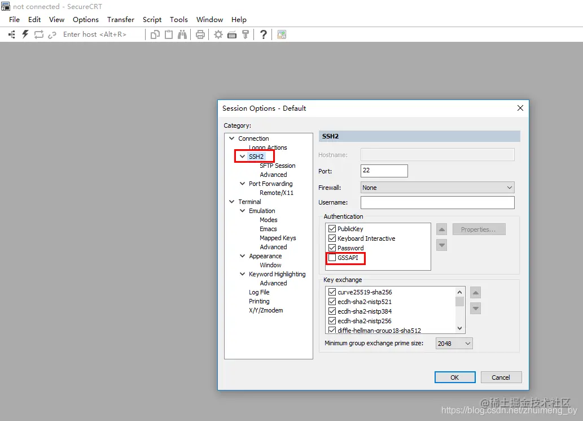Click the Reconnect toolbar icon
The width and height of the screenshot is (583, 421).
39,34
